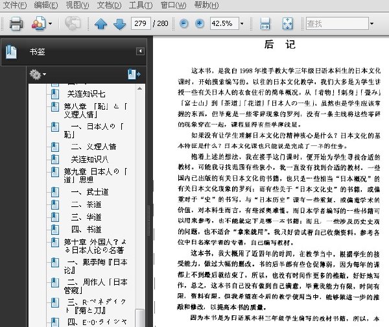Select bookmark 第九章 日本人の「道」思想
This screenshot has width=389, height=327.
click(95, 176)
